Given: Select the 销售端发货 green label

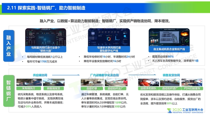Looking at the screenshot, I should click(x=53, y=88).
